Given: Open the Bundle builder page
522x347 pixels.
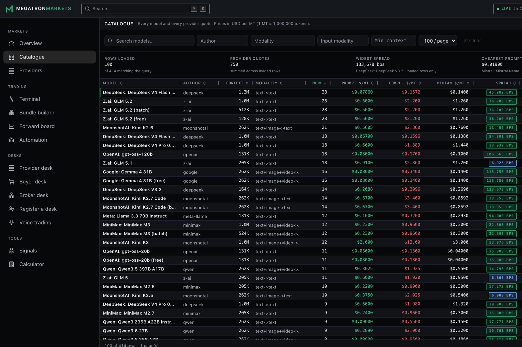Looking at the screenshot, I should pyautogui.click(x=50, y=113).
